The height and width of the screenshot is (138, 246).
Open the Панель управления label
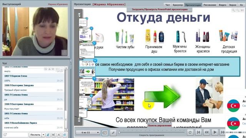pyautogui.click(x=160, y=125)
